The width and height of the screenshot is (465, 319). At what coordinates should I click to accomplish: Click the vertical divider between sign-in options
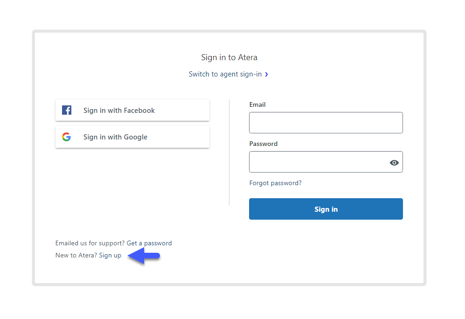pos(229,152)
